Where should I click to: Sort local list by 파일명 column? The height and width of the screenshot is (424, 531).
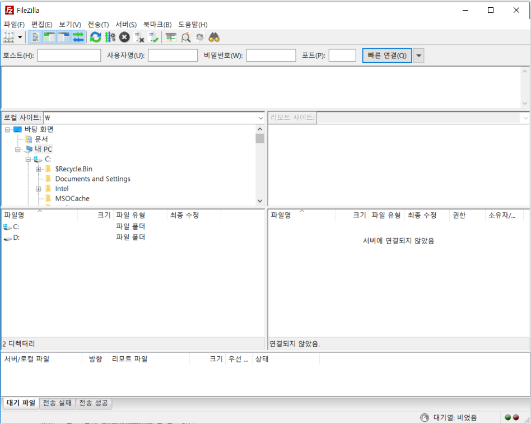(x=40, y=216)
